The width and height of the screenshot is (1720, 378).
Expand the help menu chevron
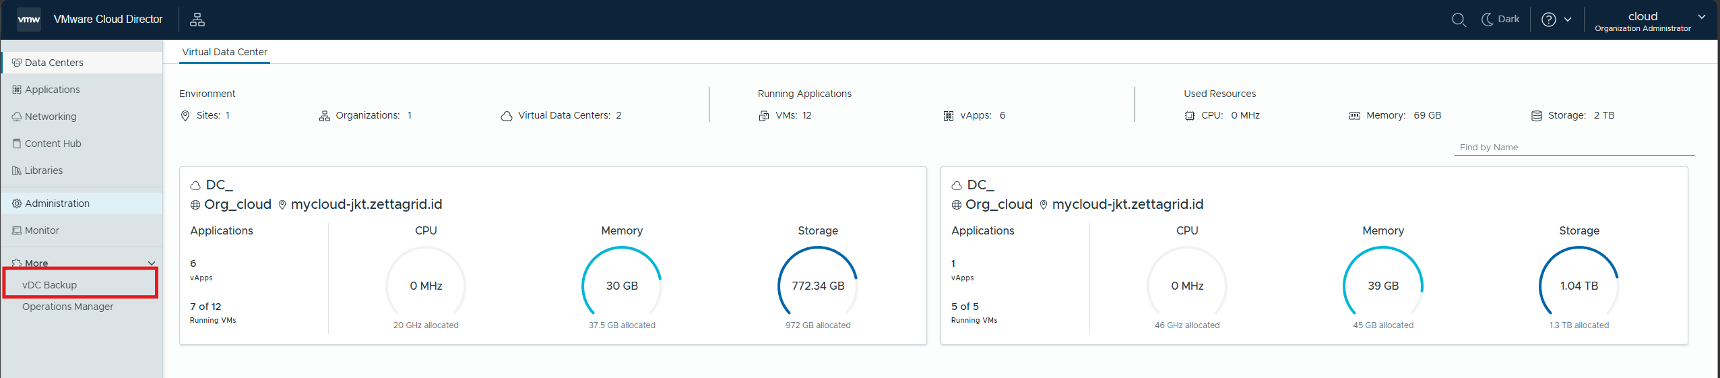tap(1568, 20)
